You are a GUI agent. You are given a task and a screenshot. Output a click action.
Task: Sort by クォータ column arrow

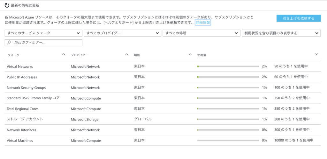coord(64,55)
